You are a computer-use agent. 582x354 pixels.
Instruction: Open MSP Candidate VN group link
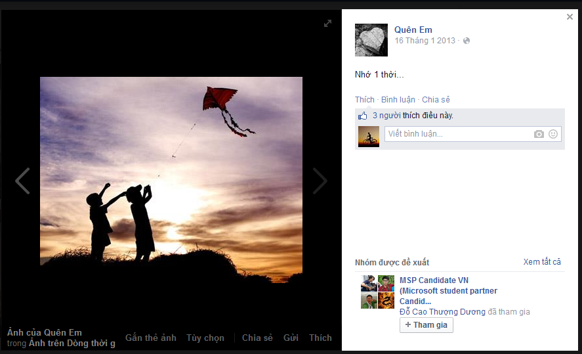tap(434, 280)
